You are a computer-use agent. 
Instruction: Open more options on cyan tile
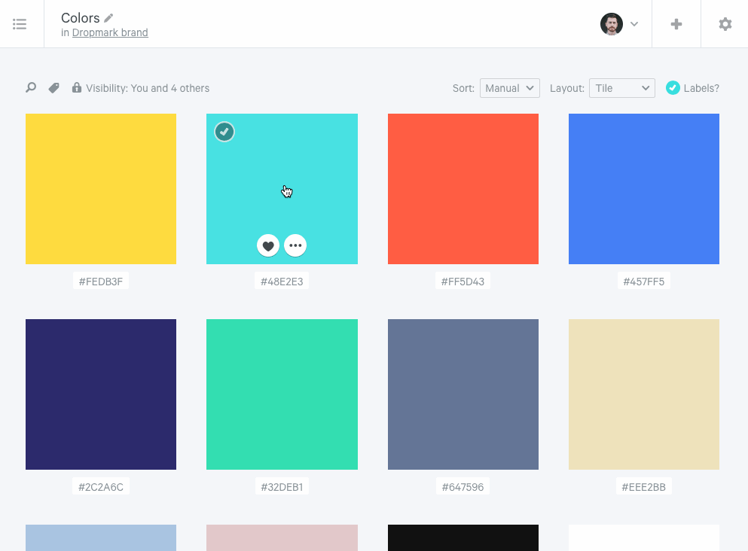(x=295, y=245)
